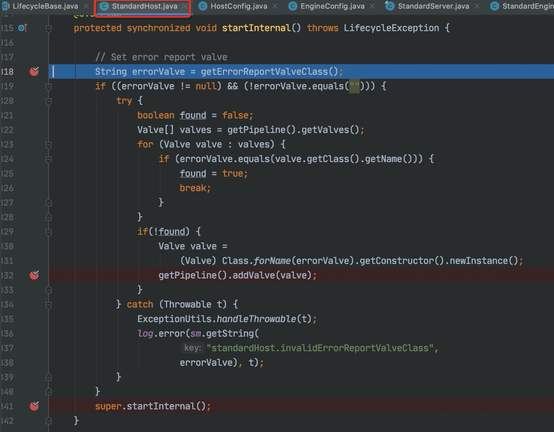Click the fold end marker after addValve block

pyautogui.click(x=48, y=290)
